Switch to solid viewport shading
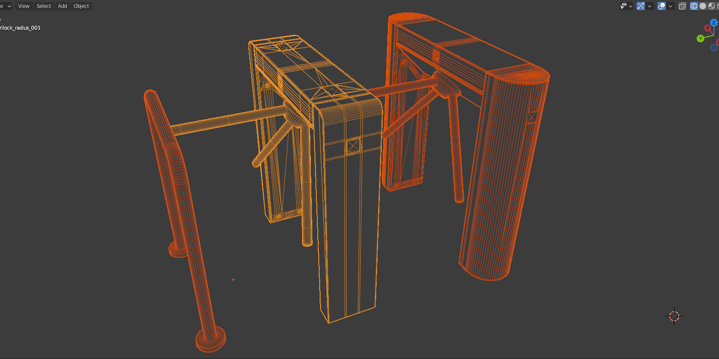This screenshot has height=359, width=719. [x=703, y=6]
